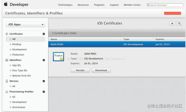Sort by Type column header
Screen dimensions: 186x112
[137, 39]
